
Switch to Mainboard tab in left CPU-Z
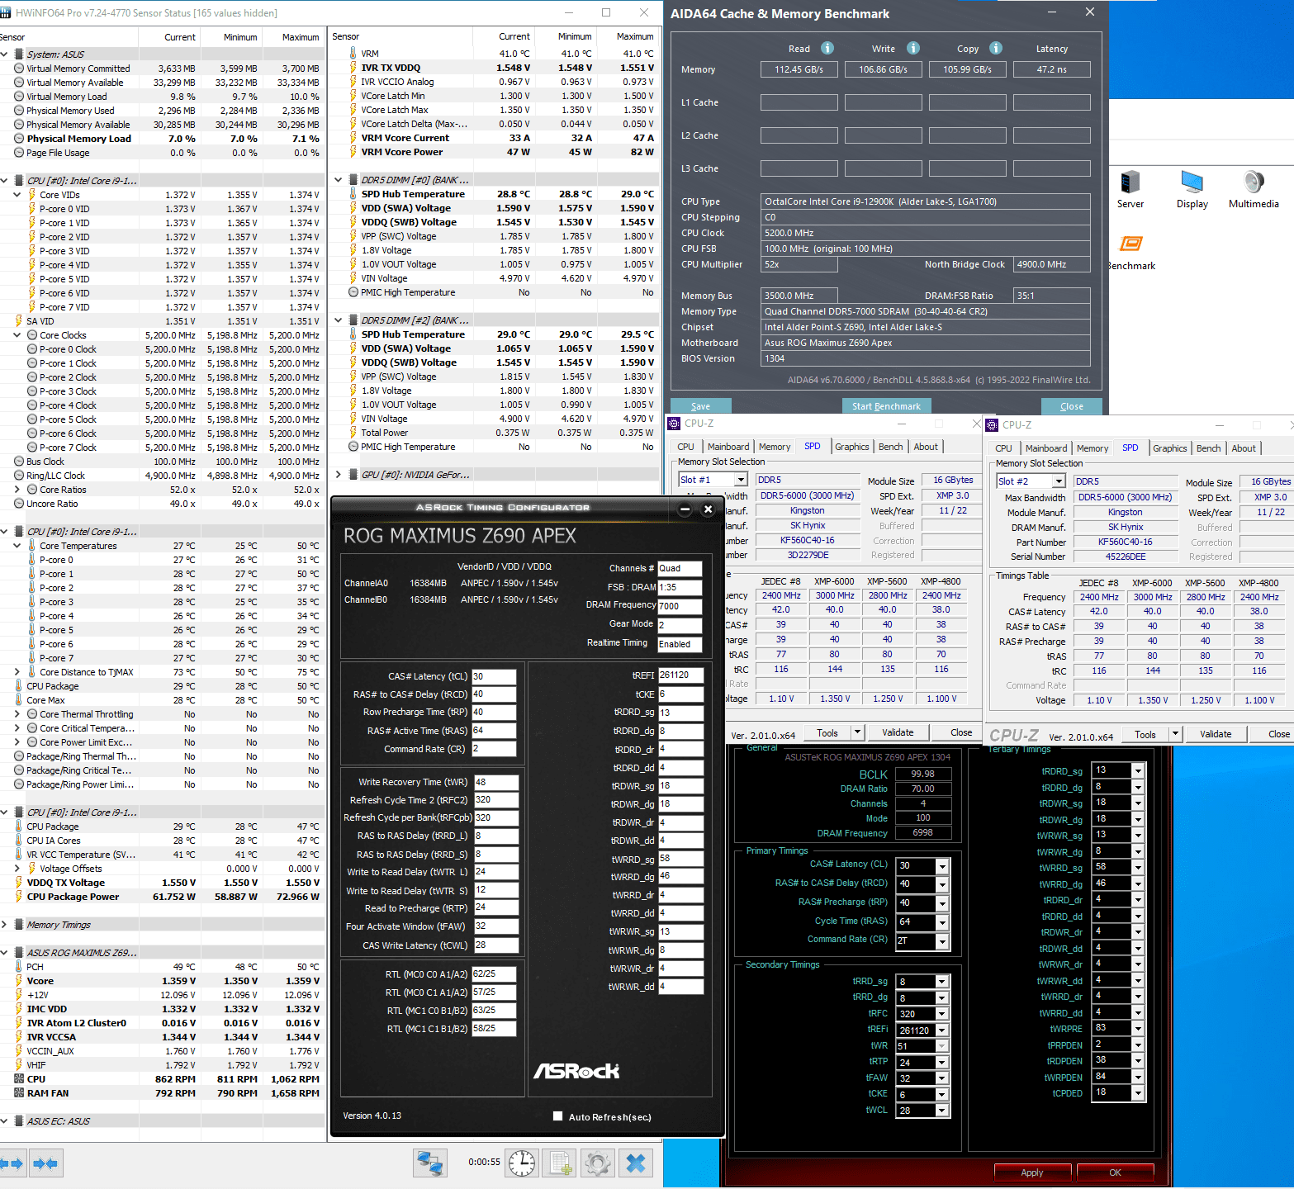728,447
